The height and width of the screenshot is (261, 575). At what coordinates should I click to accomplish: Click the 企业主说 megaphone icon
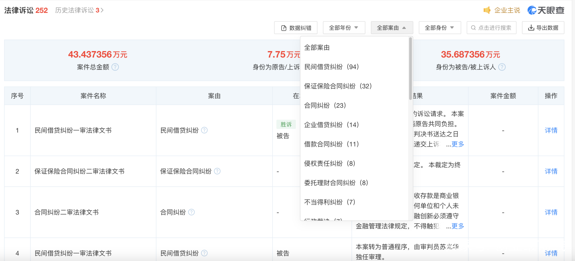click(487, 10)
